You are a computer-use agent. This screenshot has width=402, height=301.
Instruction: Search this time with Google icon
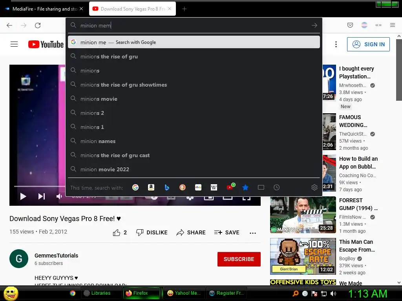pos(135,187)
